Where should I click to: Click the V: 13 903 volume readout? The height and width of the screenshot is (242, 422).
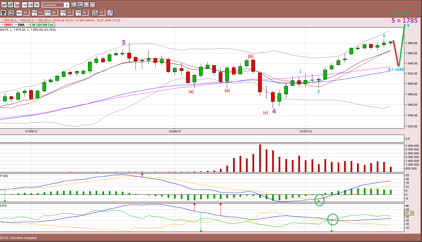(78, 20)
